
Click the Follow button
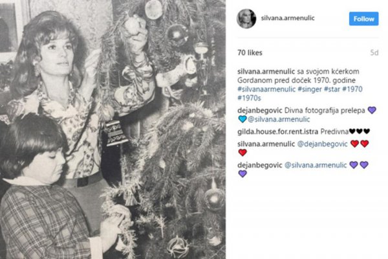[x=363, y=19]
